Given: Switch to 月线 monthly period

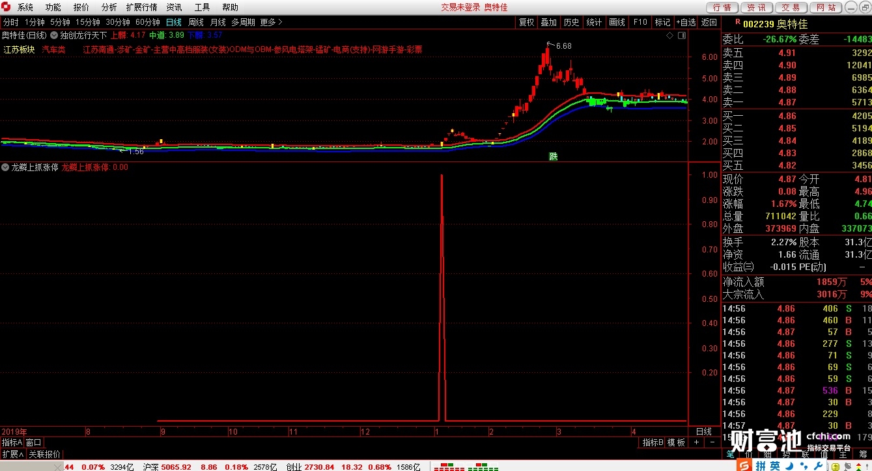Looking at the screenshot, I should click(218, 22).
